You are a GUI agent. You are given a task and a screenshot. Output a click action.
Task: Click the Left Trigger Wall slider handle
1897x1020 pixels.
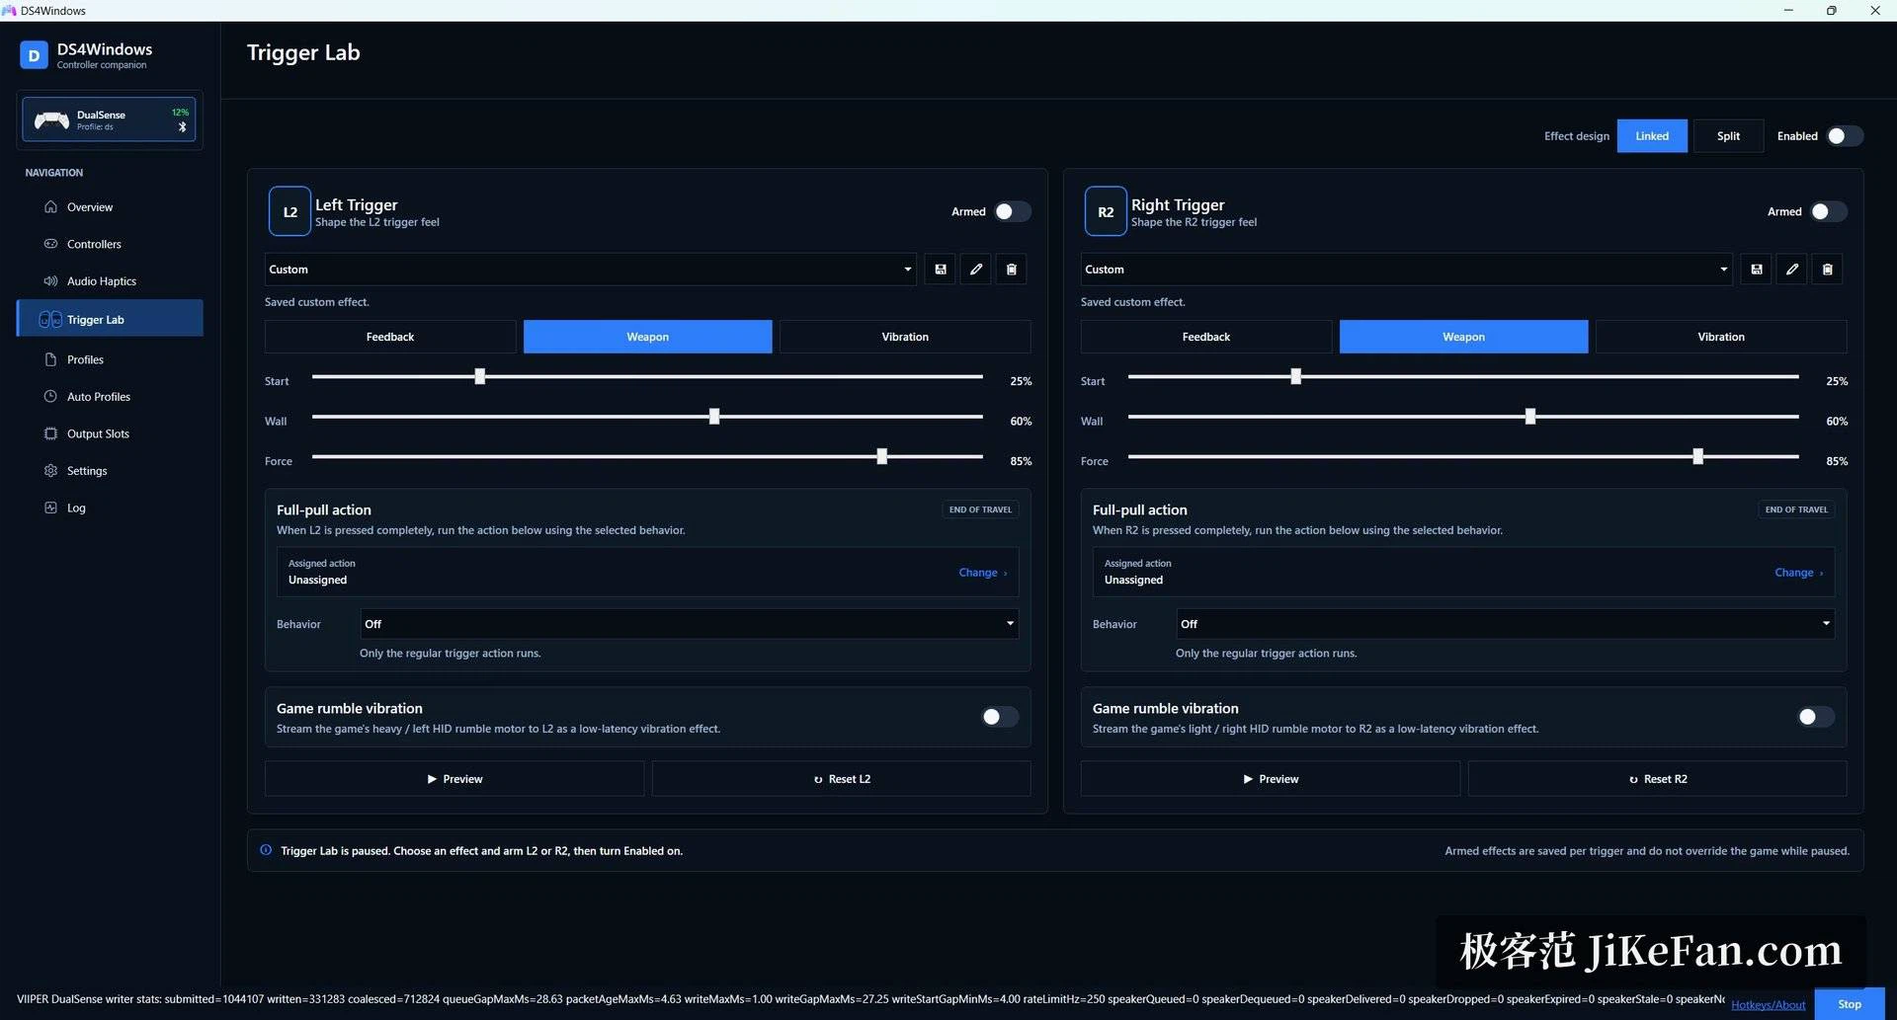714,417
